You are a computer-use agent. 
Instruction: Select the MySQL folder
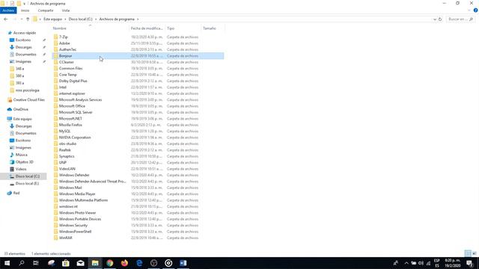(x=64, y=132)
